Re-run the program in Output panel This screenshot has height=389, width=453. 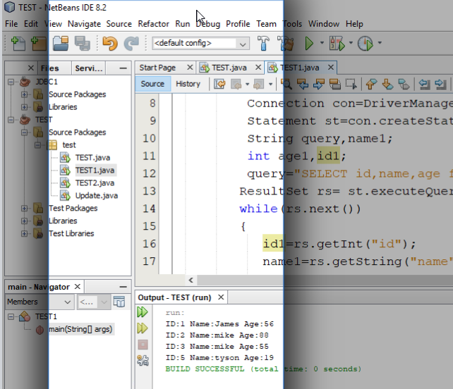(x=143, y=311)
